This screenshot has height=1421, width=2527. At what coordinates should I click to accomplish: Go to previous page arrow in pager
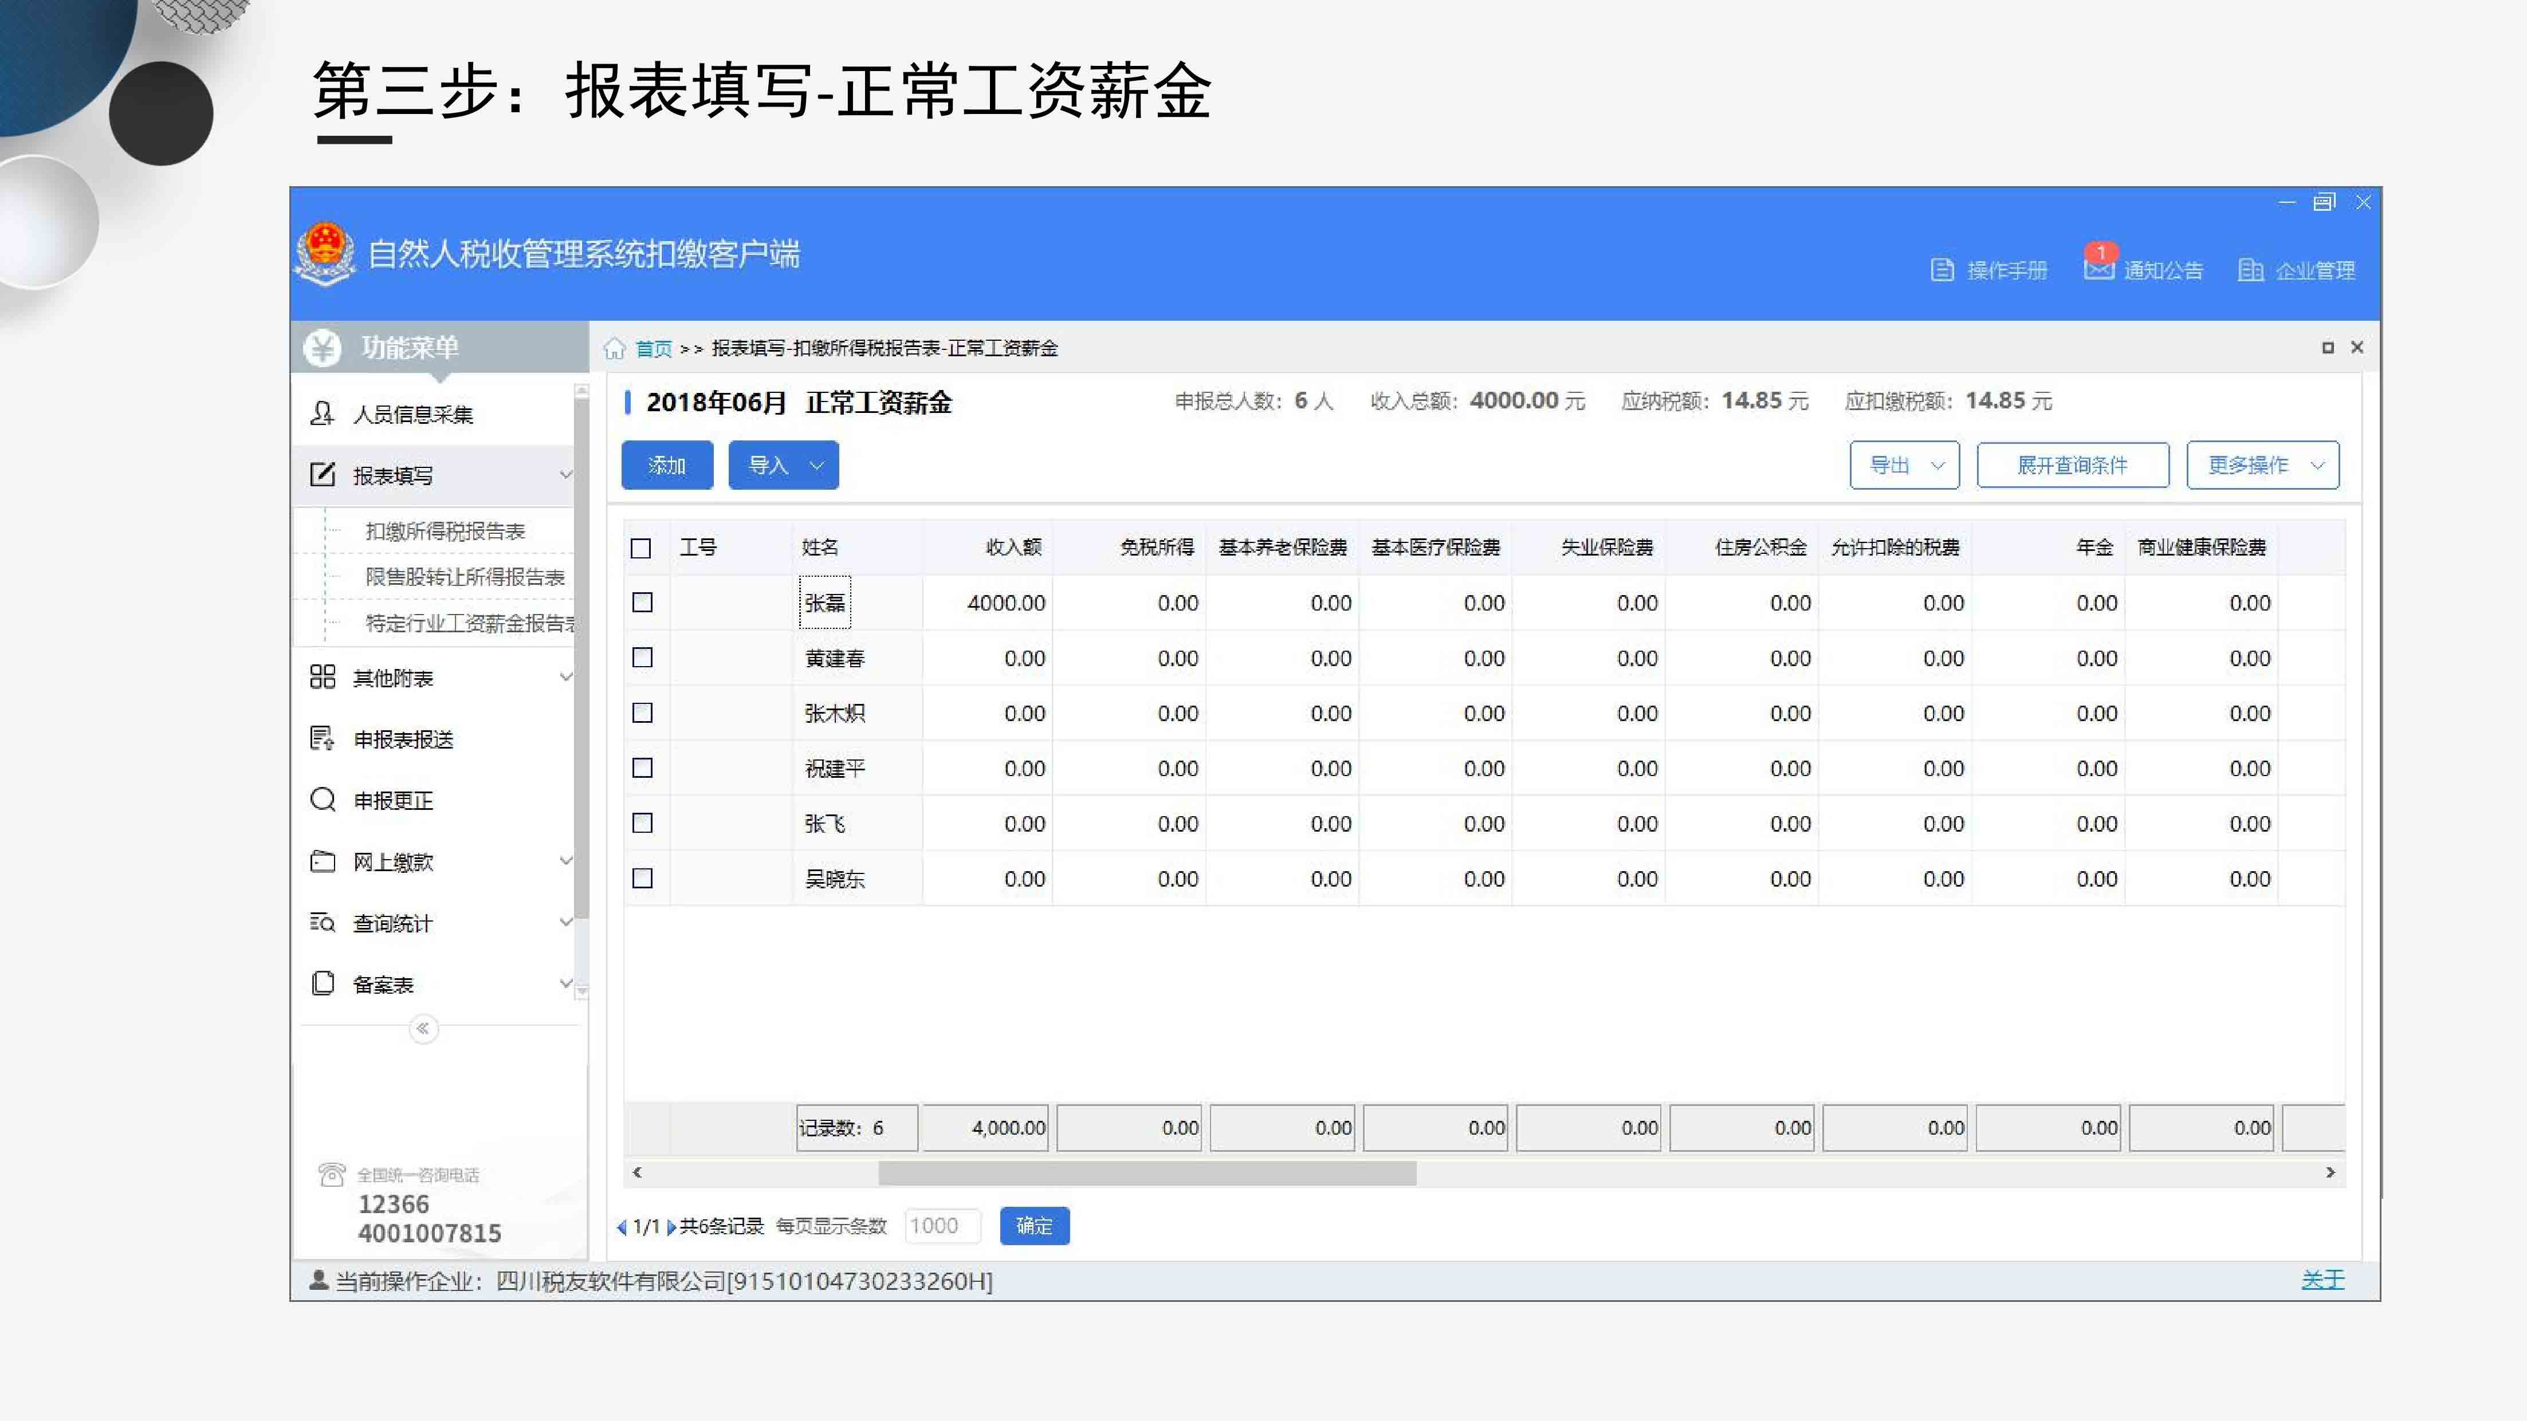point(621,1227)
